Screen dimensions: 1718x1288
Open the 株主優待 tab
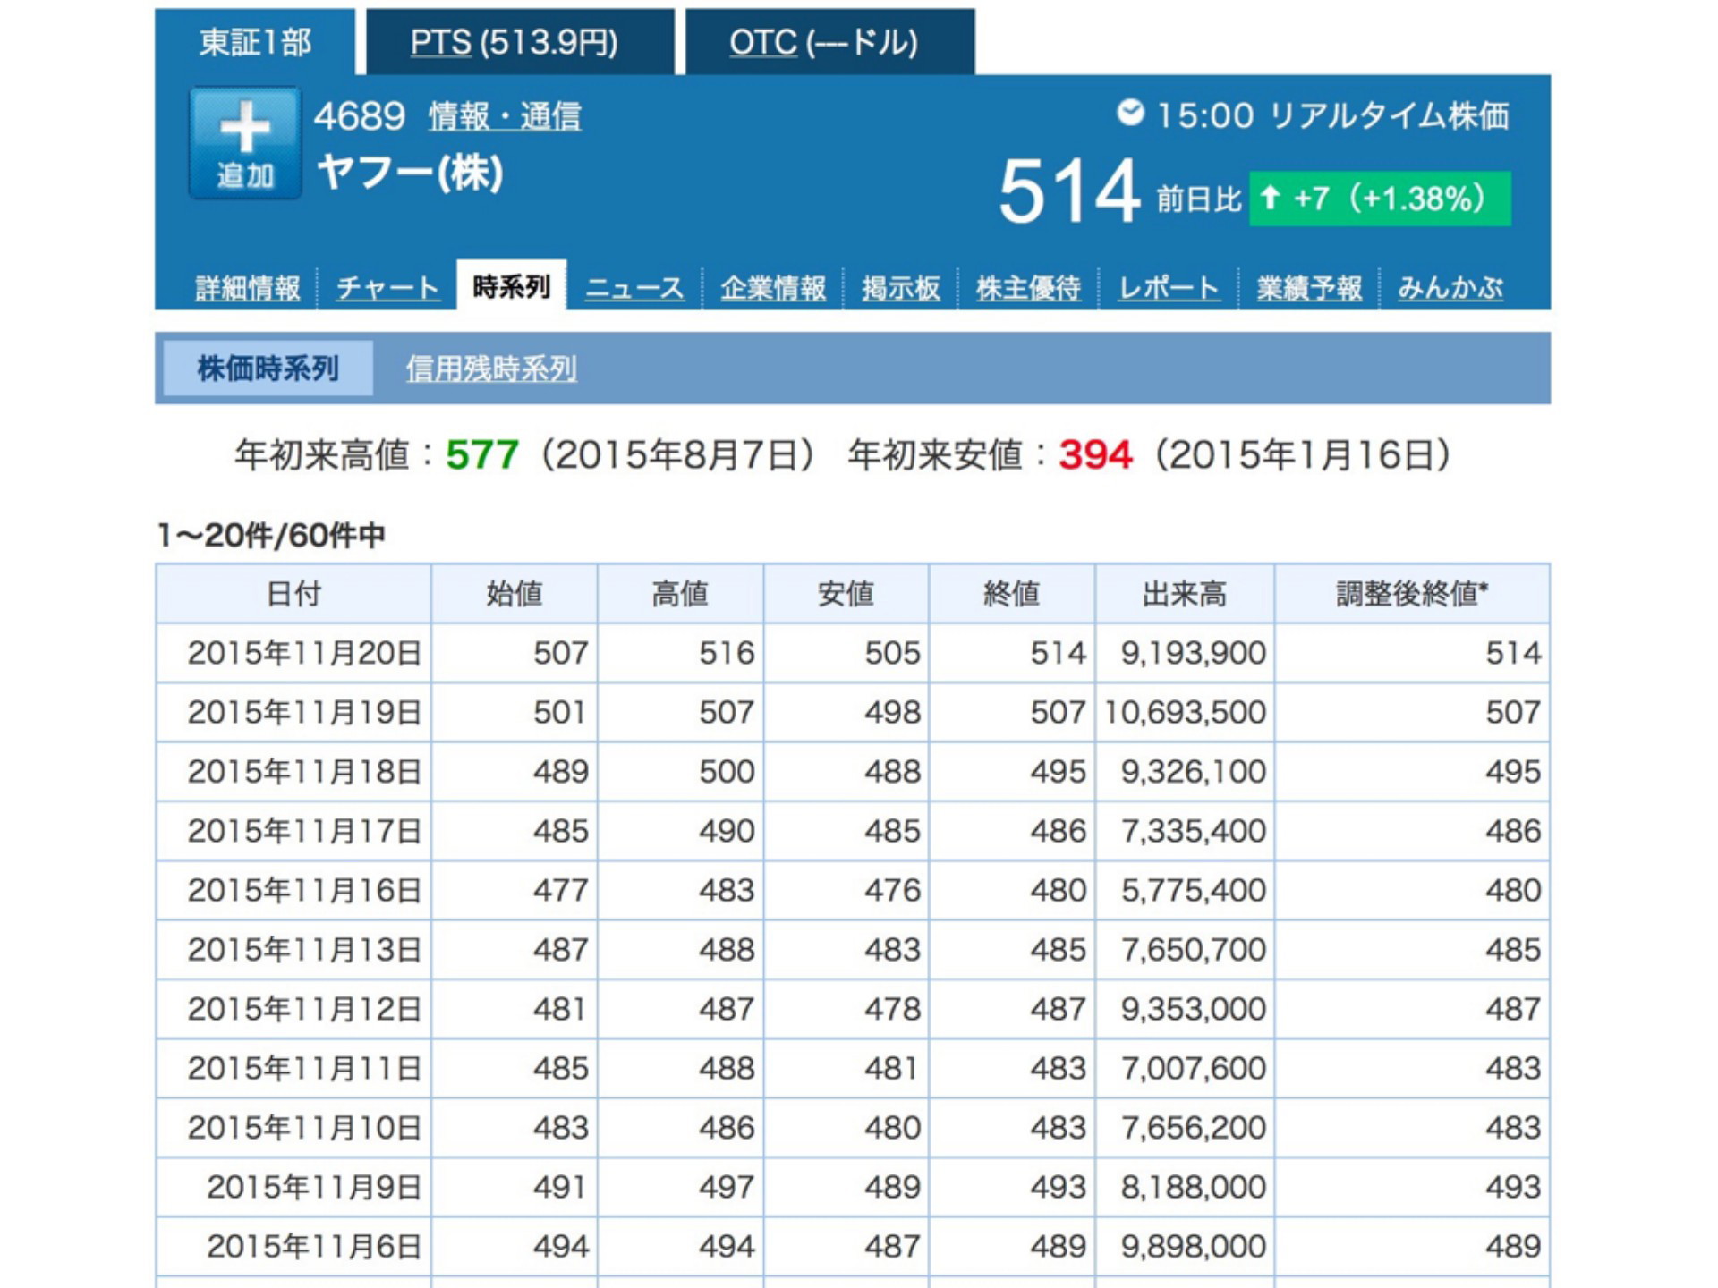pyautogui.click(x=1029, y=288)
